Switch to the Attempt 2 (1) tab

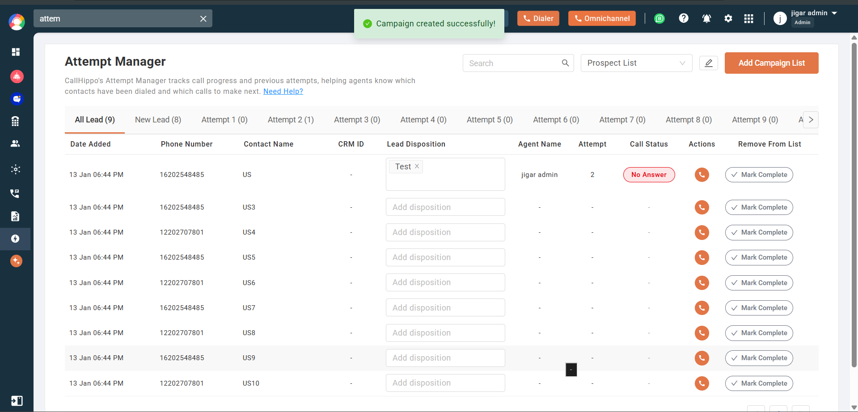point(291,120)
